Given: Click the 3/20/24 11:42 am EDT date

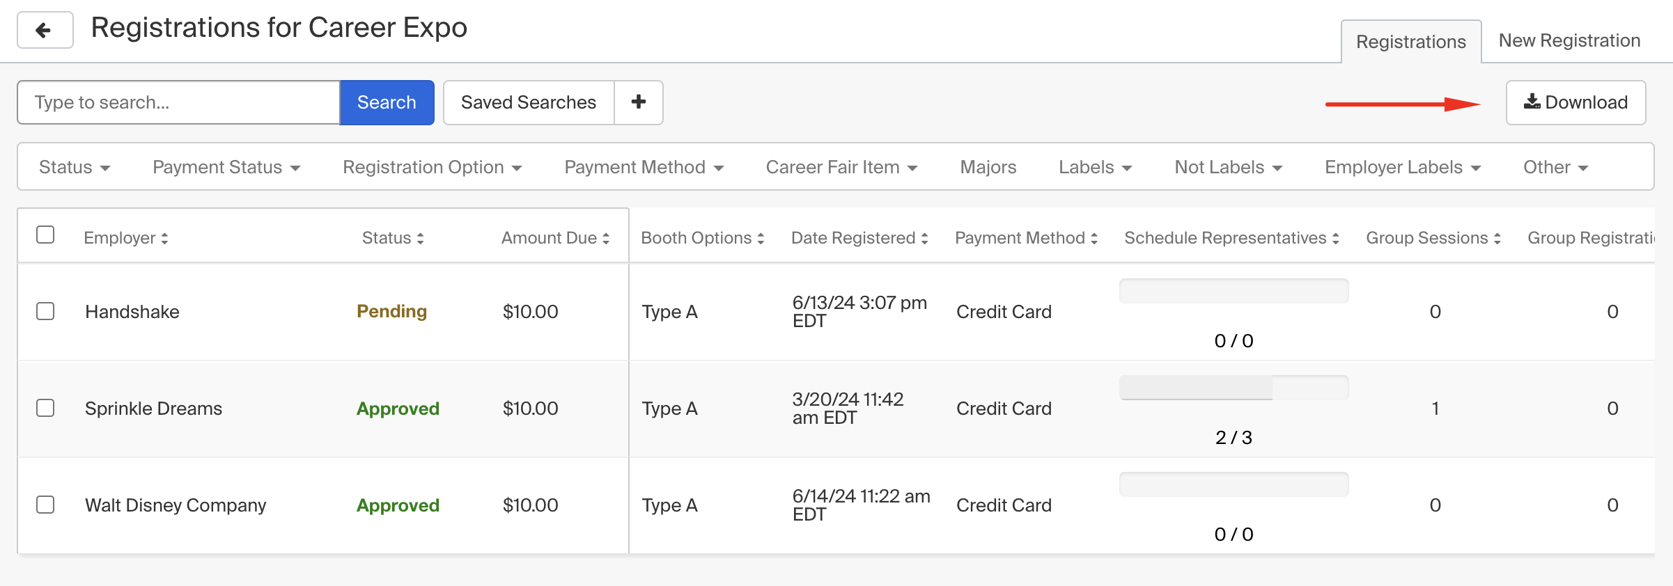Looking at the screenshot, I should tap(848, 409).
